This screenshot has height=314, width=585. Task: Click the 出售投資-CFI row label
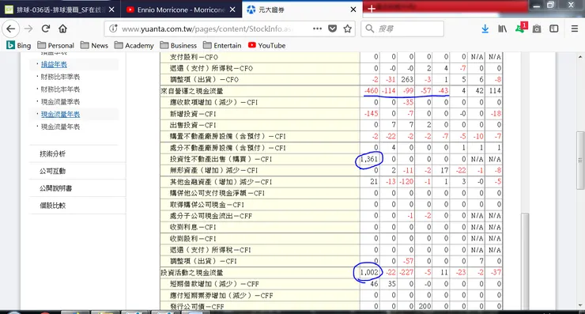(193, 125)
